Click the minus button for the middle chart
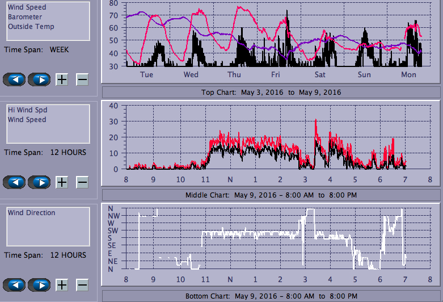Viewport: 443px width, 302px height. pos(82,182)
